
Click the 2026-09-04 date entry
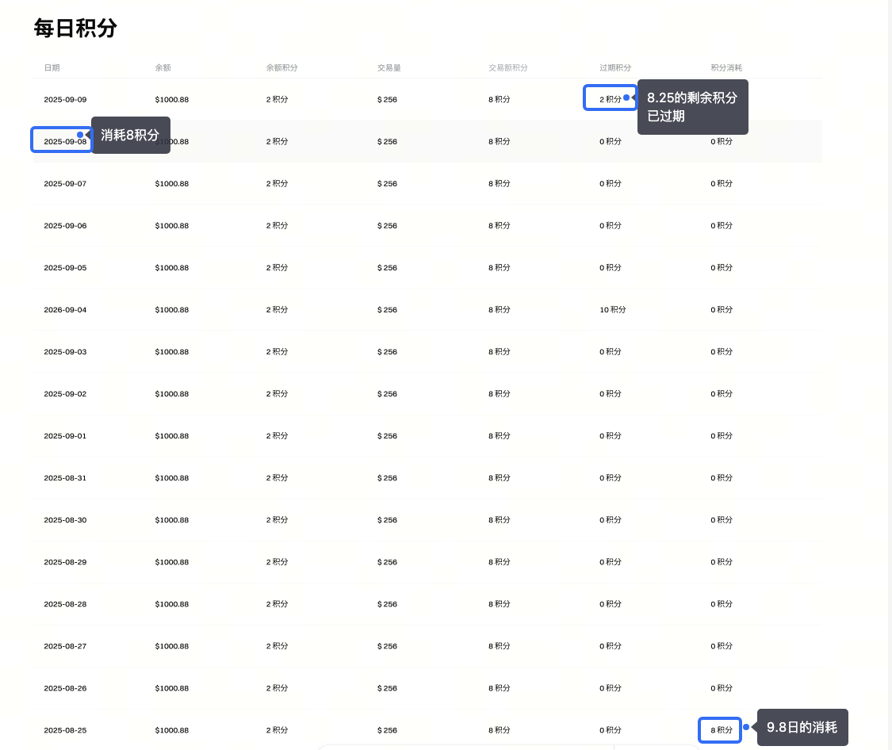[x=65, y=310]
